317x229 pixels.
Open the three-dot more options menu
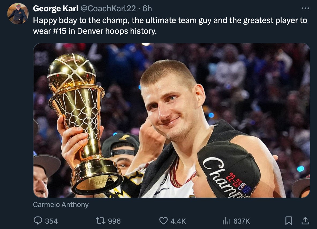[305, 8]
